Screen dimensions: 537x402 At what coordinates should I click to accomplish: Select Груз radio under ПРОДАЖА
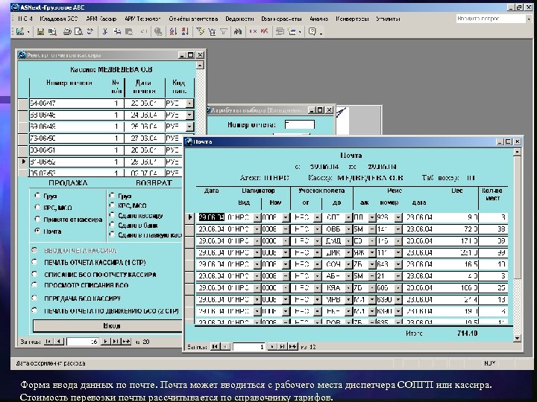37,196
